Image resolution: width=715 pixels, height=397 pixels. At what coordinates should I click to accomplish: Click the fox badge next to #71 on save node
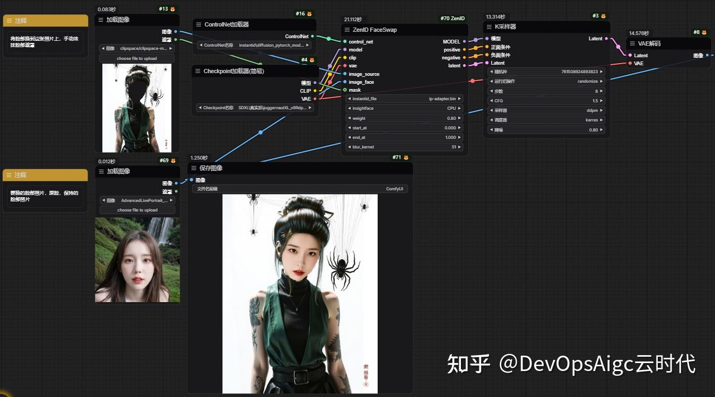405,157
